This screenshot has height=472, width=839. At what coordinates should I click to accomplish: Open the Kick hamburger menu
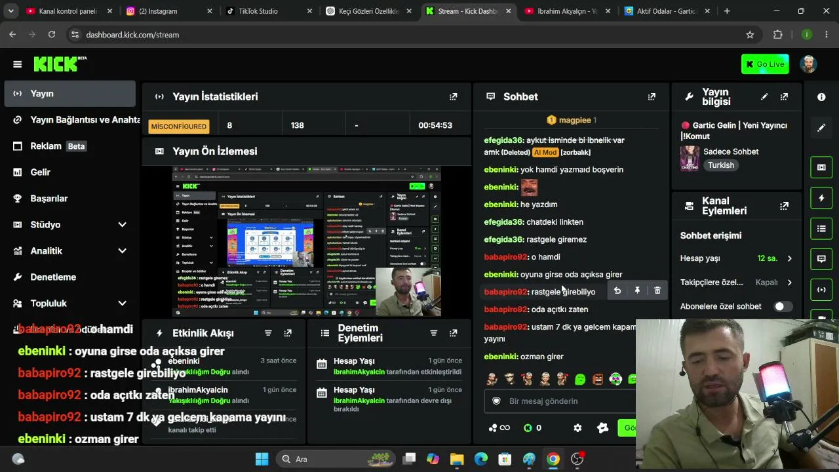tap(18, 64)
